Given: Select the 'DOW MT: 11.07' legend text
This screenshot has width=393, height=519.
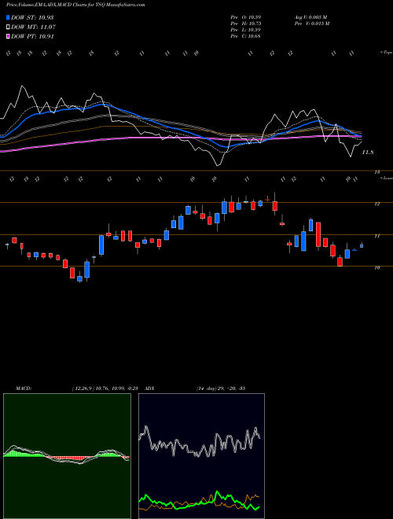Looking at the screenshot, I should [34, 28].
